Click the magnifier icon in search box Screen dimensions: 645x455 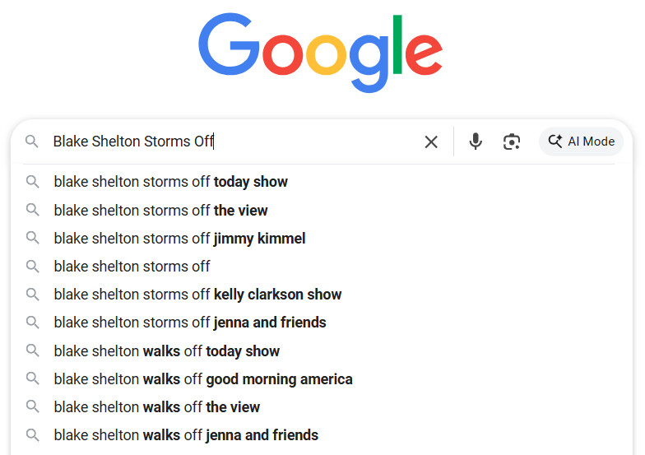click(32, 142)
